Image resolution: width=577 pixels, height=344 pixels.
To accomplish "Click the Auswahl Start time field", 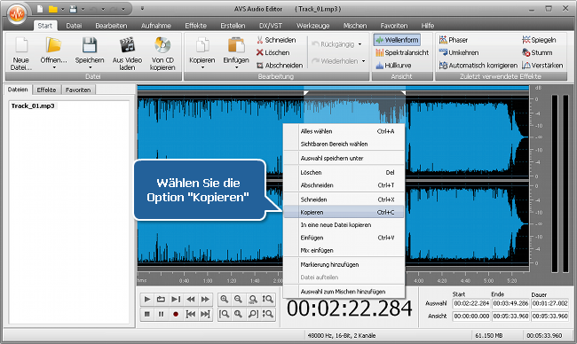I will 471,303.
